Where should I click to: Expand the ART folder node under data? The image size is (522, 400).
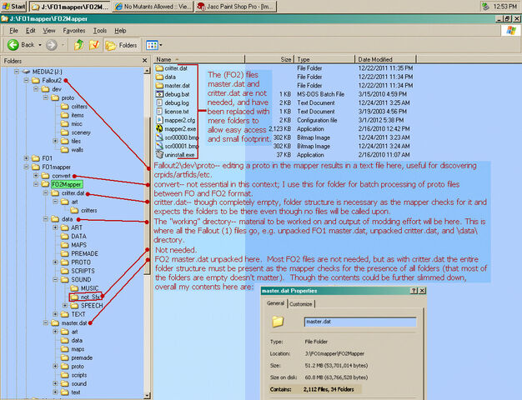click(55, 227)
